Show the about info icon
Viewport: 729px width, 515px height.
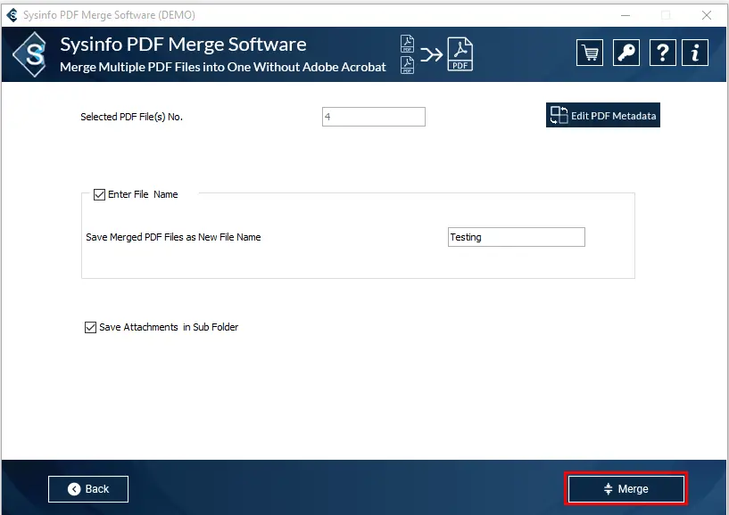pos(694,53)
